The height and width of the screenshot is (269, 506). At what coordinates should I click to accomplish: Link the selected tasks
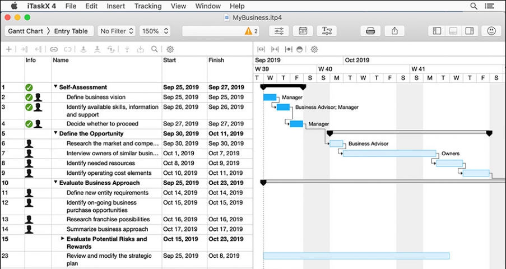(54, 49)
